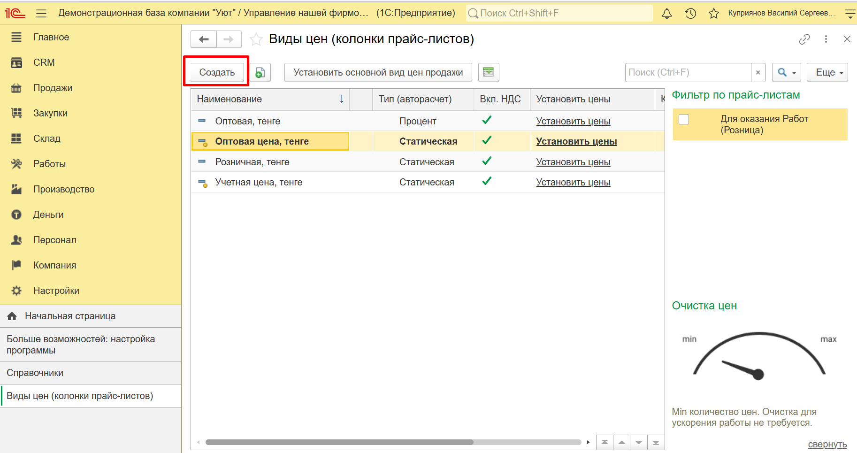Click in the 'Поиск (Ctrl+F)' field
This screenshot has width=857, height=453.
pos(688,72)
